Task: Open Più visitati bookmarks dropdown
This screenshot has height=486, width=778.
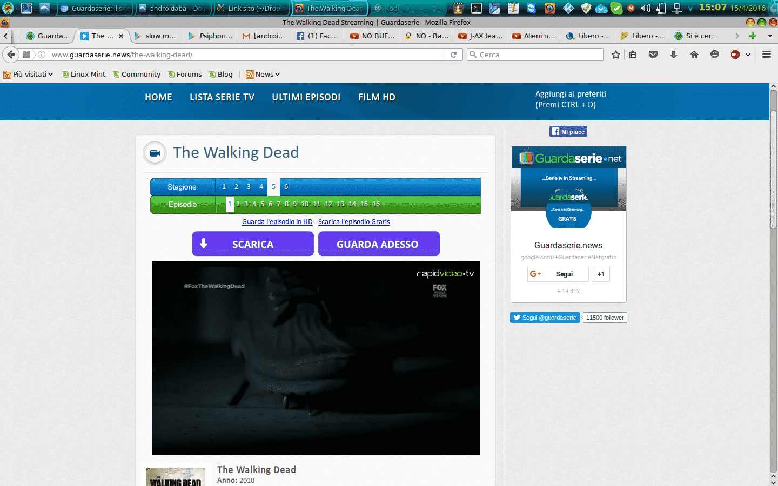Action: [x=28, y=74]
